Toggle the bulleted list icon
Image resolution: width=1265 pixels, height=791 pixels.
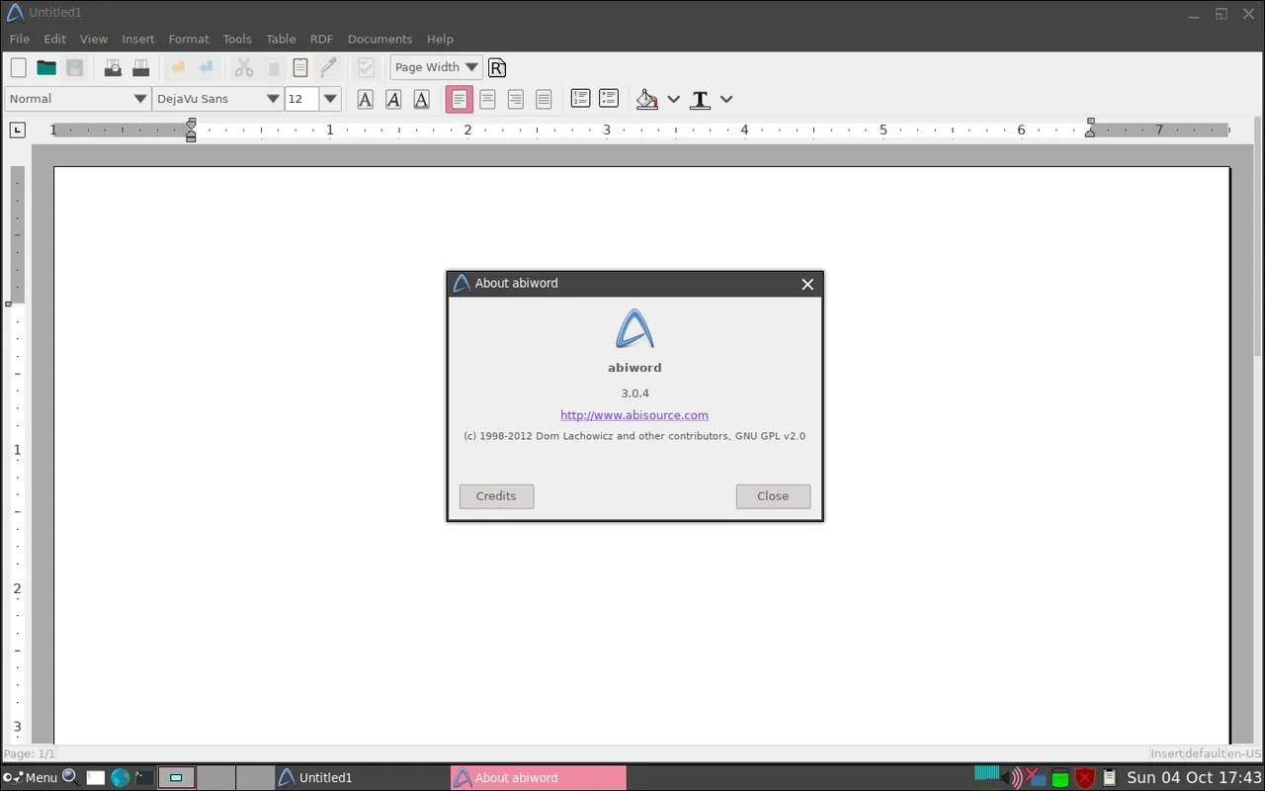coord(609,99)
